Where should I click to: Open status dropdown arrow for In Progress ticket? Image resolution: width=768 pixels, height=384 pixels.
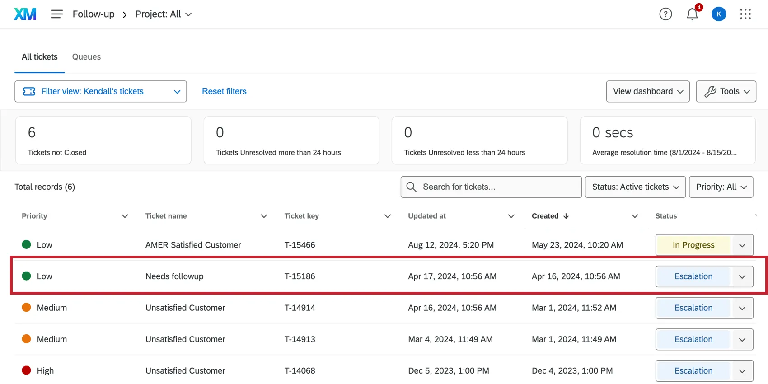(742, 245)
